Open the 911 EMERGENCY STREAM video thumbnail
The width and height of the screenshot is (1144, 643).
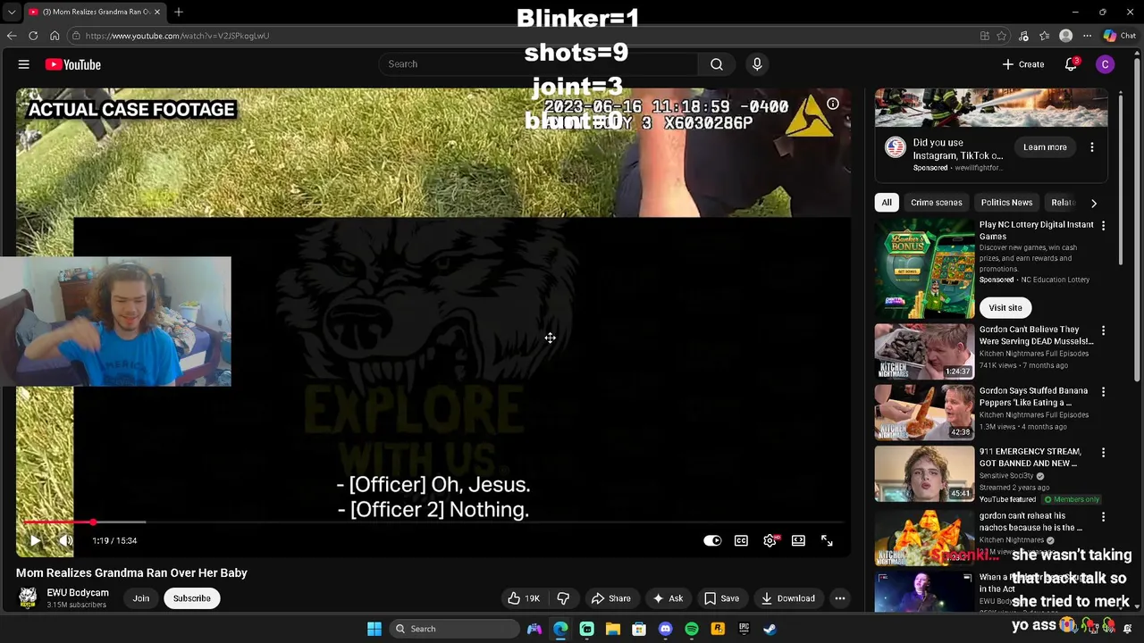pos(924,473)
